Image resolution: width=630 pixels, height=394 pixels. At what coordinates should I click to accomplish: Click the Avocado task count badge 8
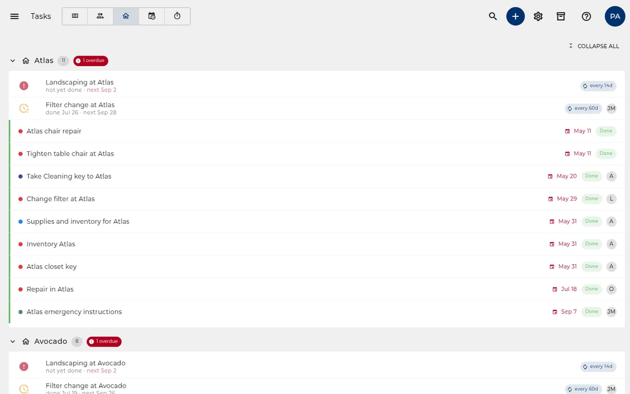pyautogui.click(x=77, y=341)
